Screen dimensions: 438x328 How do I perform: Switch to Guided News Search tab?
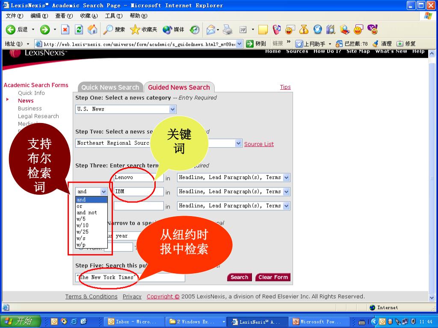pyautogui.click(x=179, y=87)
